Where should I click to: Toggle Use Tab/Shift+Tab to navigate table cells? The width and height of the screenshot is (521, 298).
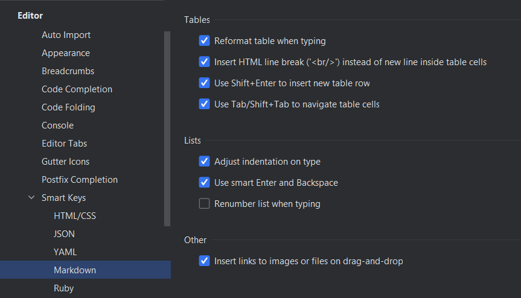[204, 104]
